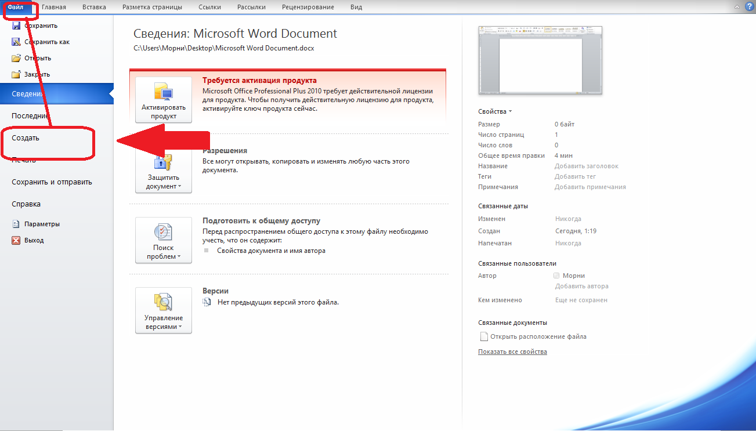Image resolution: width=756 pixels, height=431 pixels.
Task: Click the 'Сегодня, 1:19' created date value
Action: point(576,231)
